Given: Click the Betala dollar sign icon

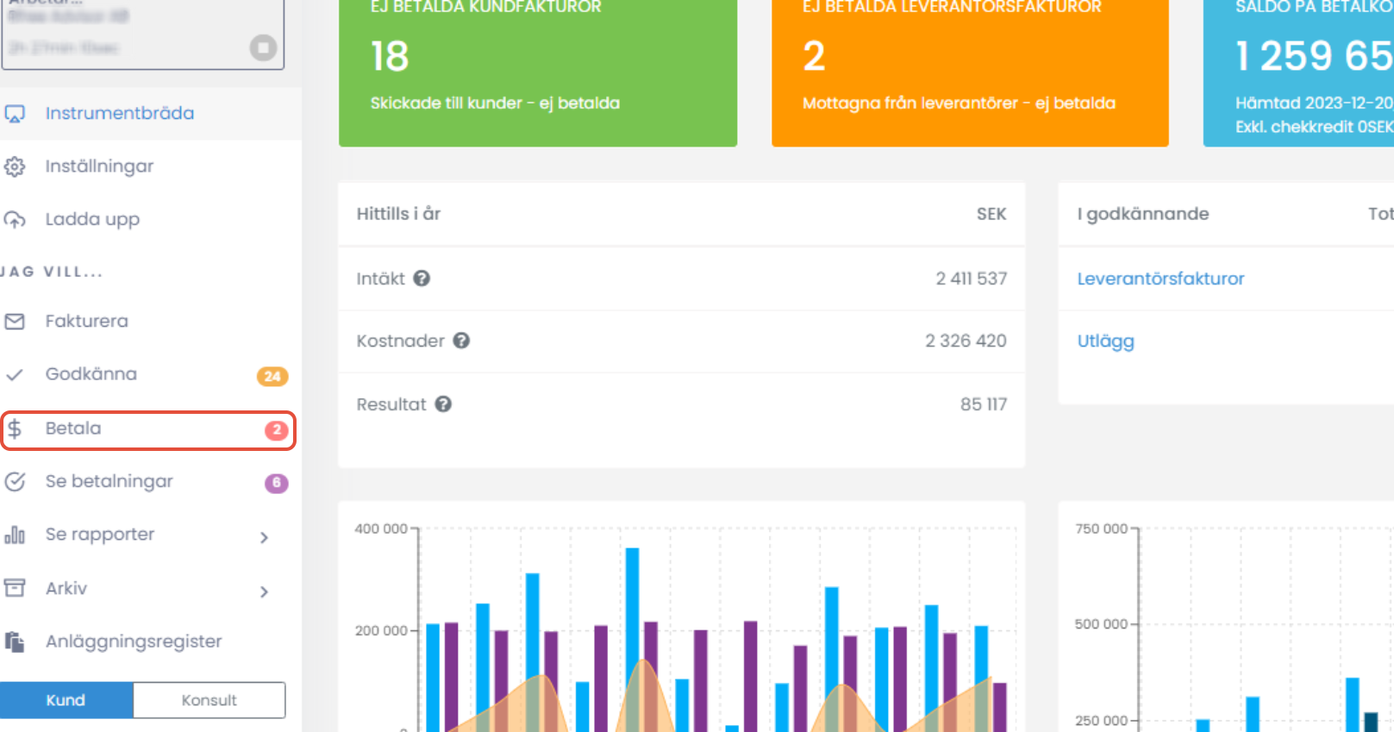Looking at the screenshot, I should pos(15,429).
